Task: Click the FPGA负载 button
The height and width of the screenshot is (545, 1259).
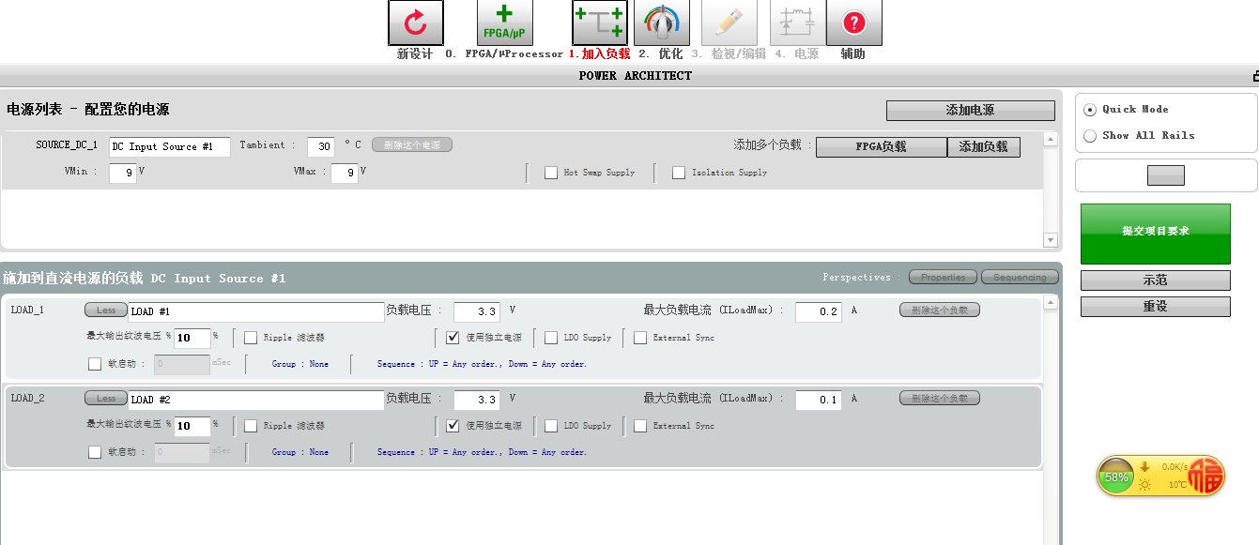Action: [882, 147]
